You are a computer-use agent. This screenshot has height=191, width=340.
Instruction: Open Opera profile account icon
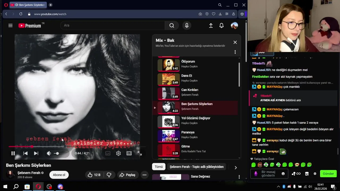click(x=233, y=14)
